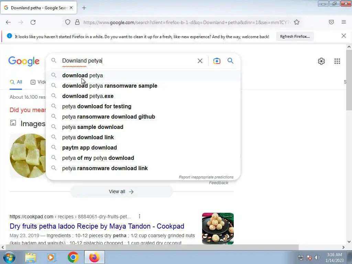The width and height of the screenshot is (352, 264).
Task: Open Action Center flag in tray
Action: [x=309, y=257]
